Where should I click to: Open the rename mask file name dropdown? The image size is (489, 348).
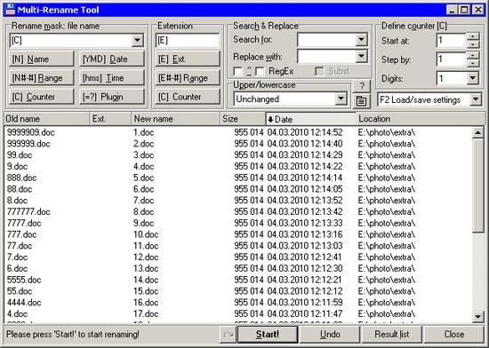coord(137,41)
